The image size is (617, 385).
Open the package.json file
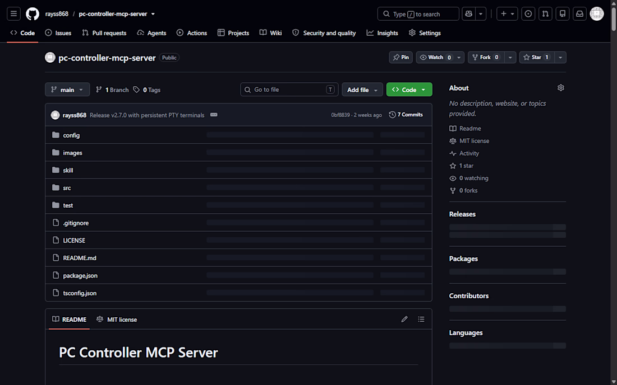point(80,275)
